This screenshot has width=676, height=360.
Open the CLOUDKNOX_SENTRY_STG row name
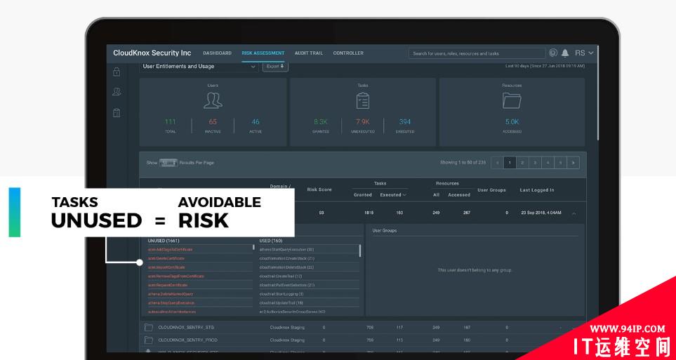pyautogui.click(x=187, y=328)
